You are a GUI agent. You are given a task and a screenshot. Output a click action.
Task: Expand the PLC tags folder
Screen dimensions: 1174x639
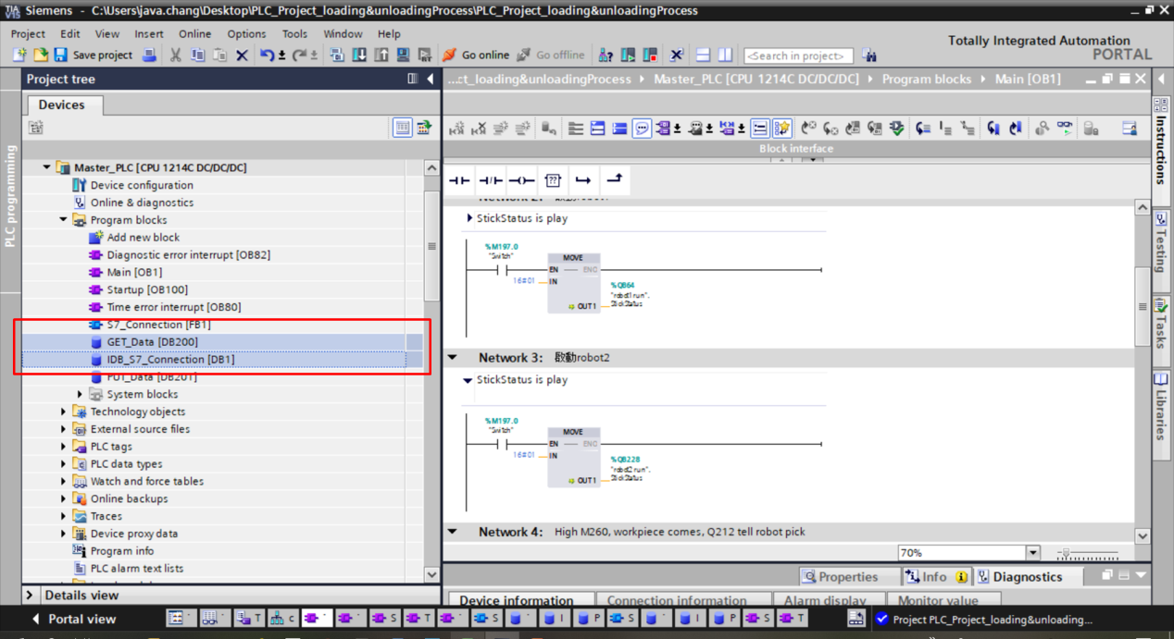(x=63, y=447)
